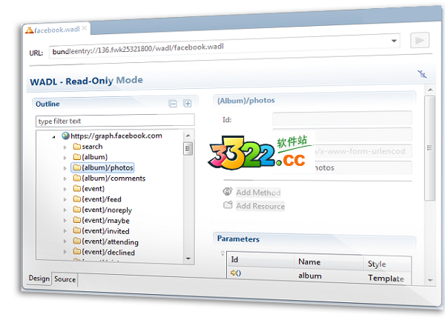Click the outline scrollbar down arrow
Viewport: 445px width, 320px height.
point(188,259)
